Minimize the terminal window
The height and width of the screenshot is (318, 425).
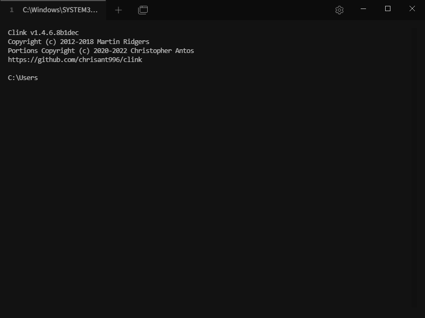pyautogui.click(x=363, y=9)
